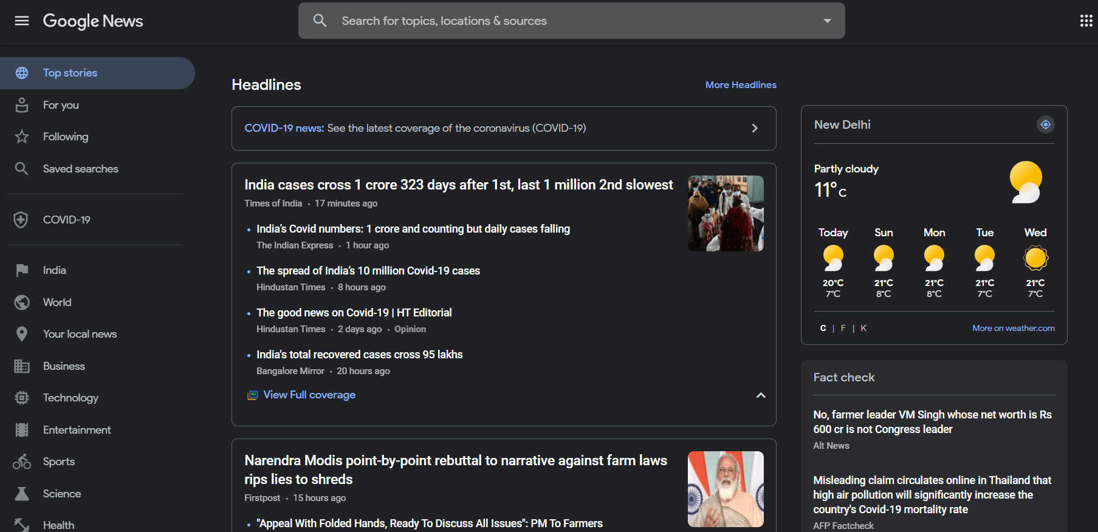Open India's total recovered cases article
The image size is (1098, 532).
coord(360,355)
